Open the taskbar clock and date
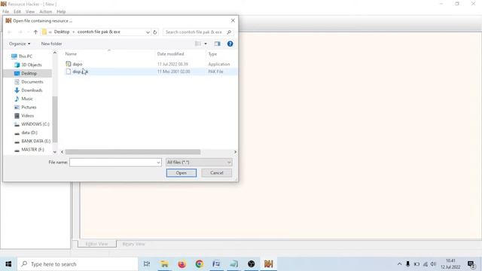Screen dimensions: 482x271 point(450,264)
